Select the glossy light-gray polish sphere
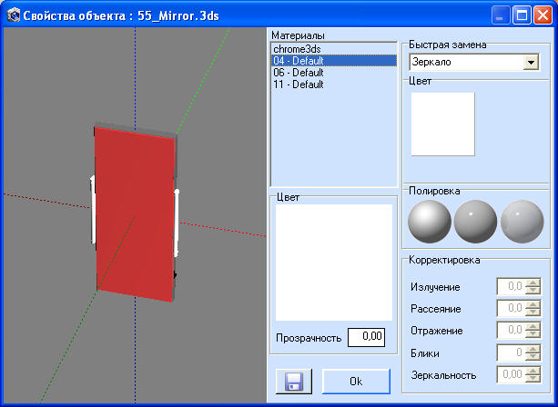This screenshot has width=558, height=407. (x=522, y=222)
